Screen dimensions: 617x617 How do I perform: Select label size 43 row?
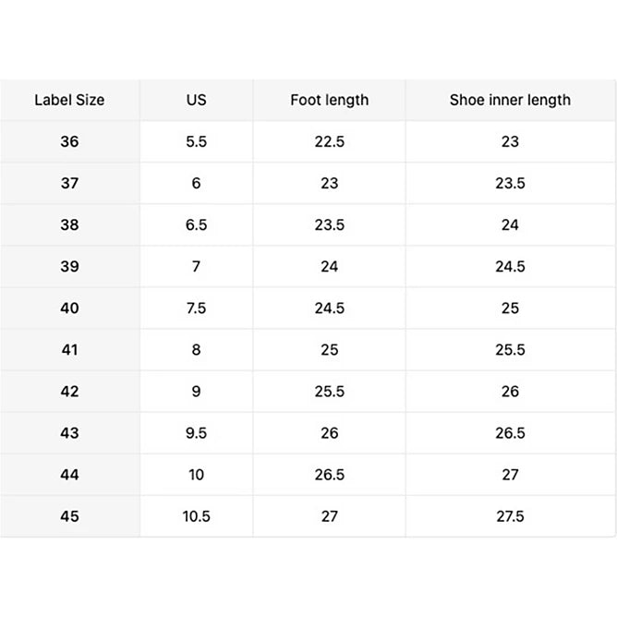[x=308, y=433]
